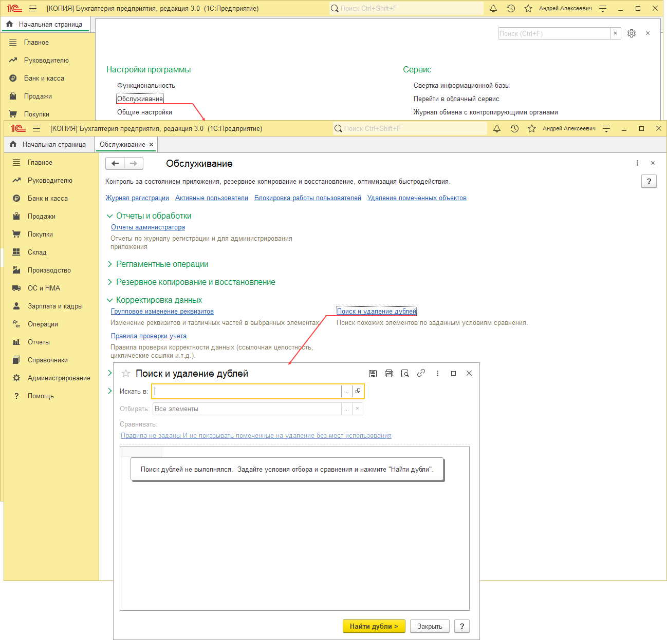Go back with the left arrow button
This screenshot has height=640, width=667.
(x=115, y=164)
